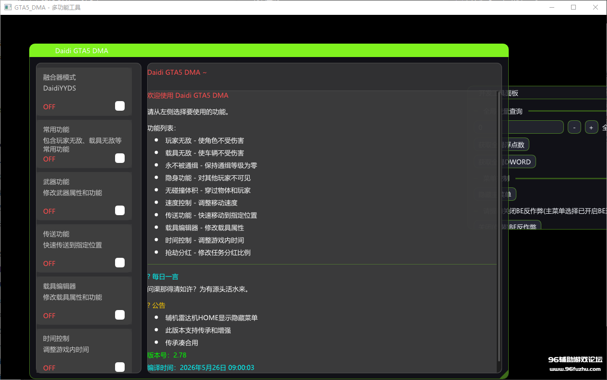The image size is (607, 380).
Task: Click the 获取全局DWORD button
Action: pyautogui.click(x=506, y=161)
